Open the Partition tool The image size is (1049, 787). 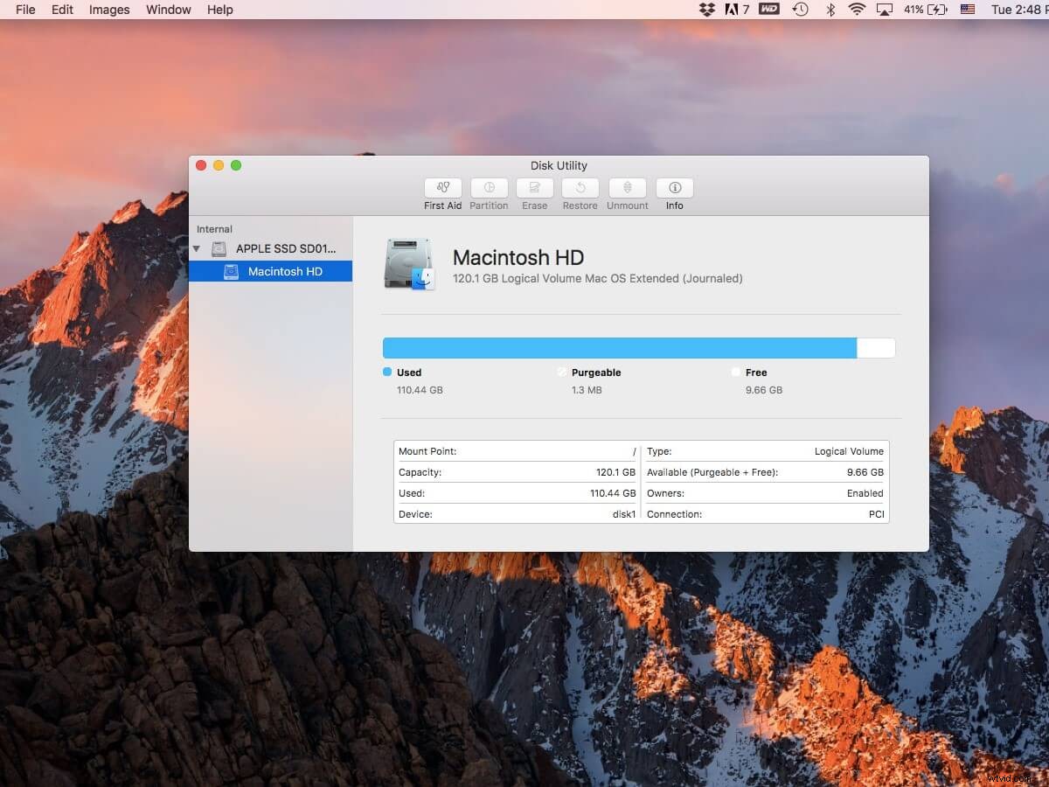click(489, 192)
